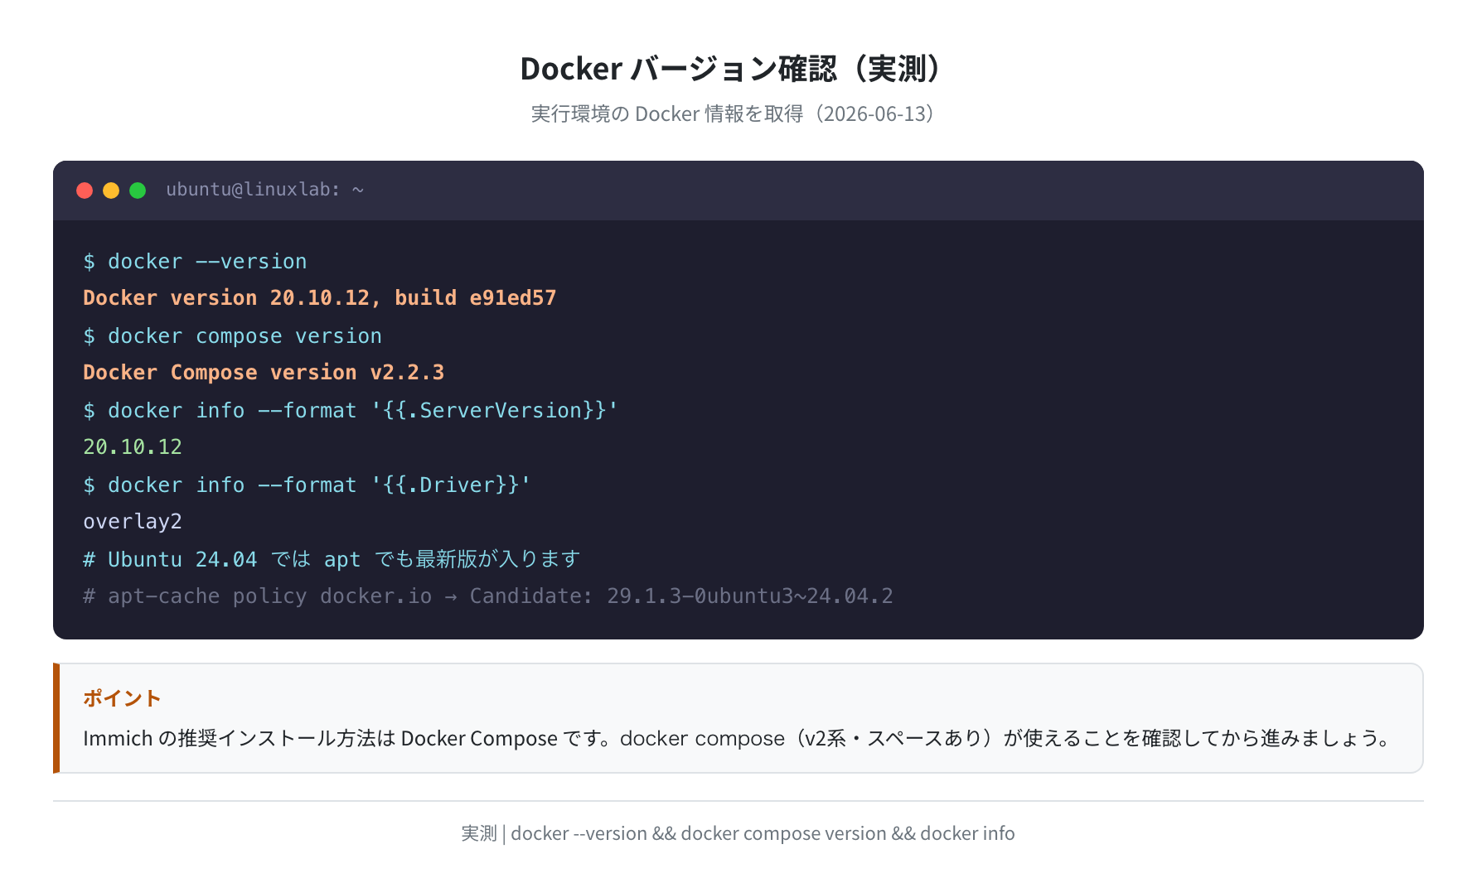Click the 'ポイント' callout heading
This screenshot has height=878, width=1477.
pyautogui.click(x=122, y=698)
